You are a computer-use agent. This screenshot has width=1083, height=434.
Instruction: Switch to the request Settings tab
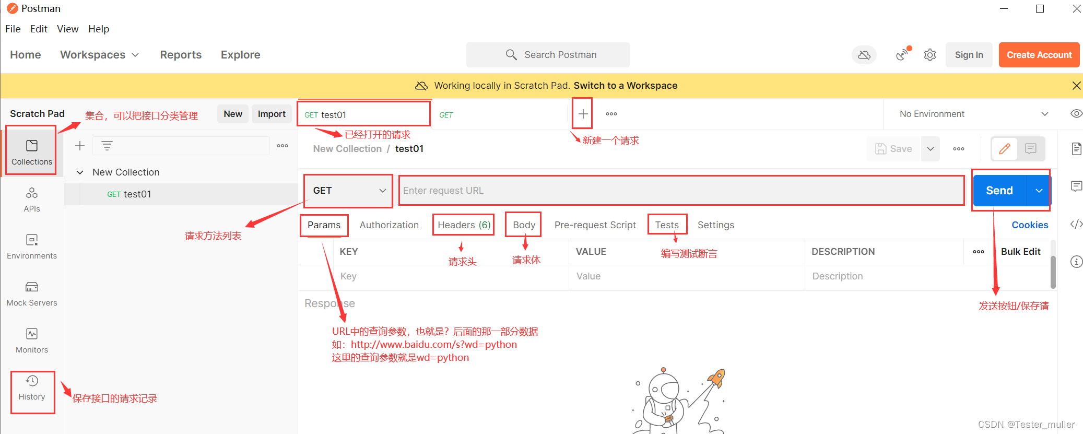coord(716,225)
